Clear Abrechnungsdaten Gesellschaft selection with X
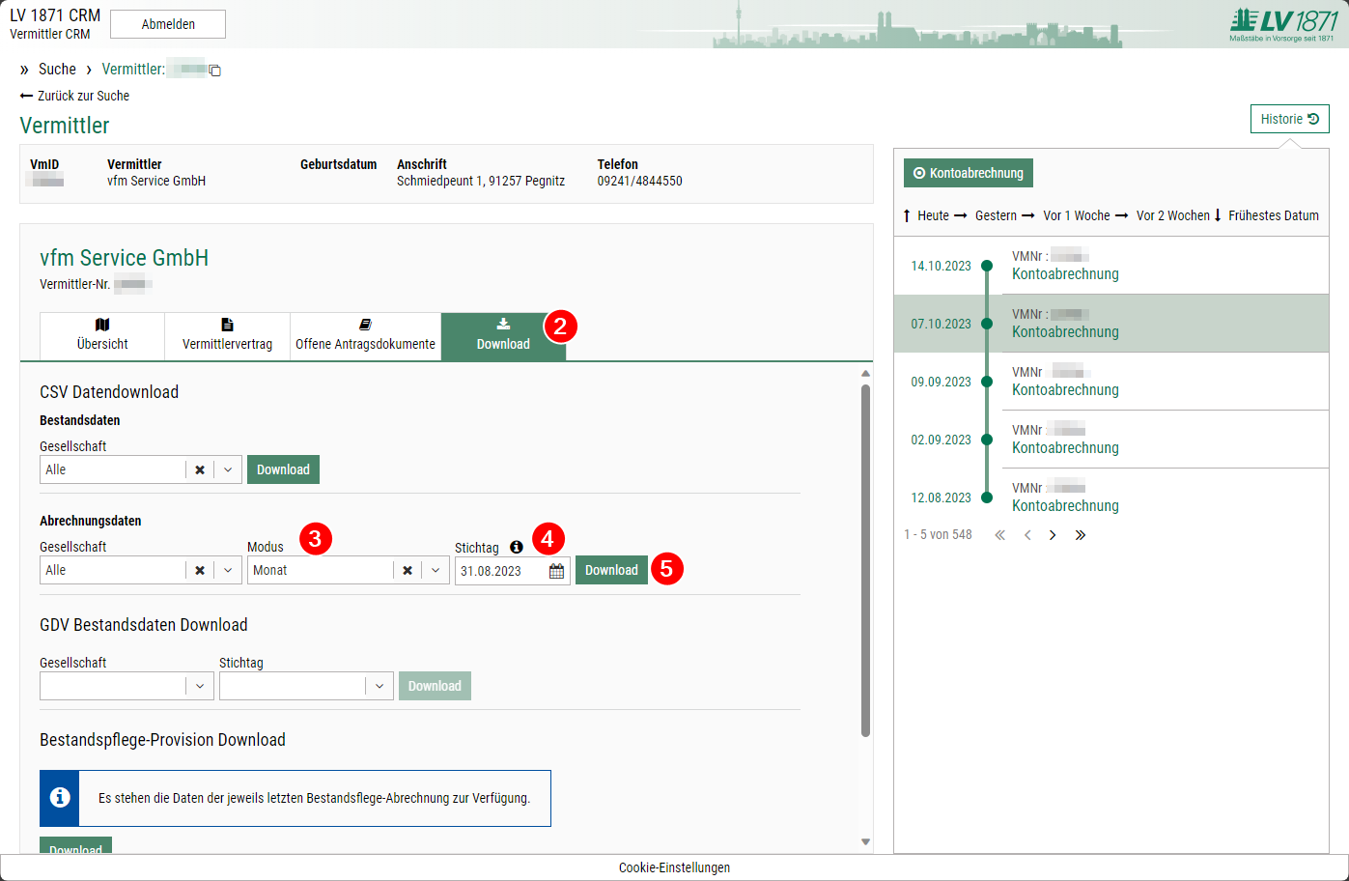The width and height of the screenshot is (1349, 881). click(200, 570)
